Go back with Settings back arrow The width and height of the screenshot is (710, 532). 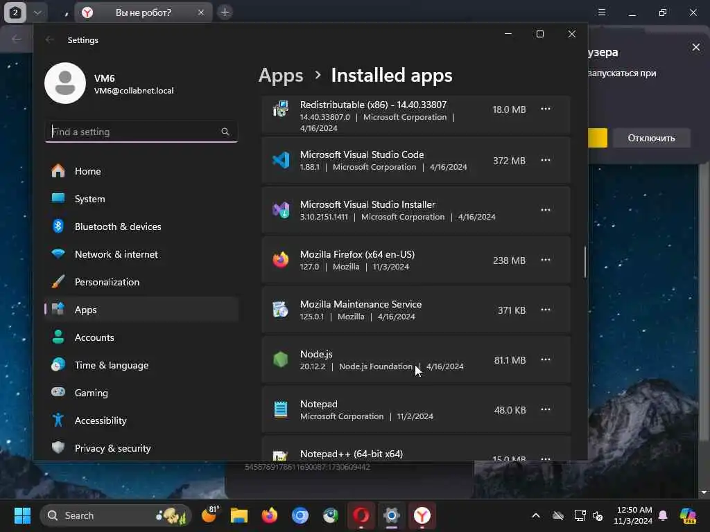(50, 39)
